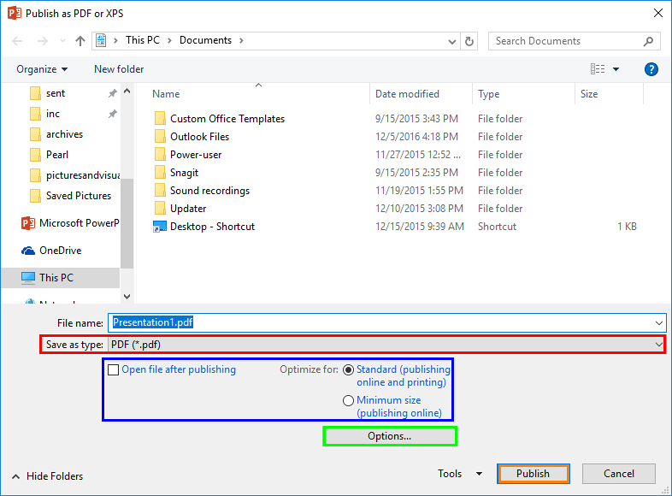Select the Updater folder
The width and height of the screenshot is (672, 496).
click(188, 209)
